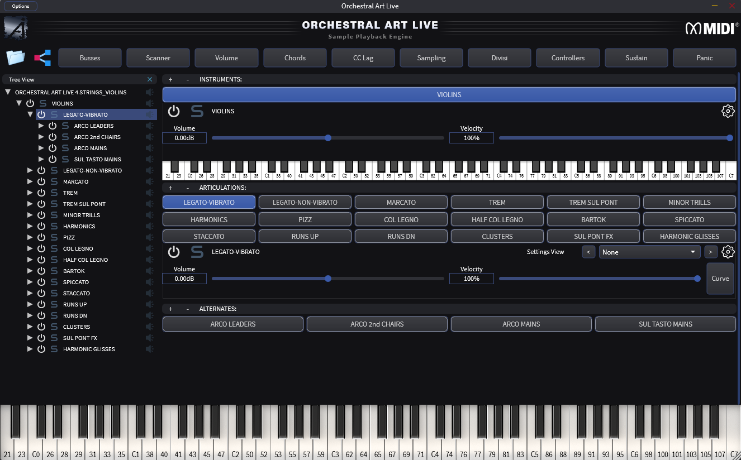Toggle power for LEGATO-VIBRATO articulation panel
Viewport: 741px width, 460px height.
pos(174,252)
